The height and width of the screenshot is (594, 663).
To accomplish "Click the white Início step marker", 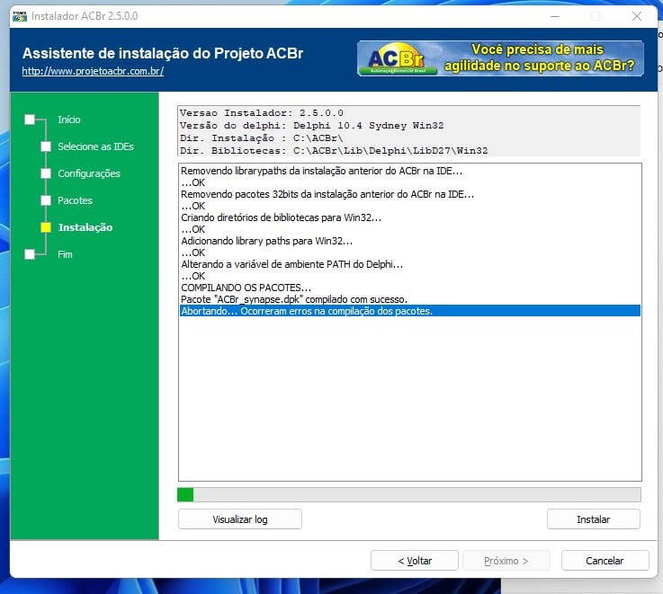I will point(30,120).
